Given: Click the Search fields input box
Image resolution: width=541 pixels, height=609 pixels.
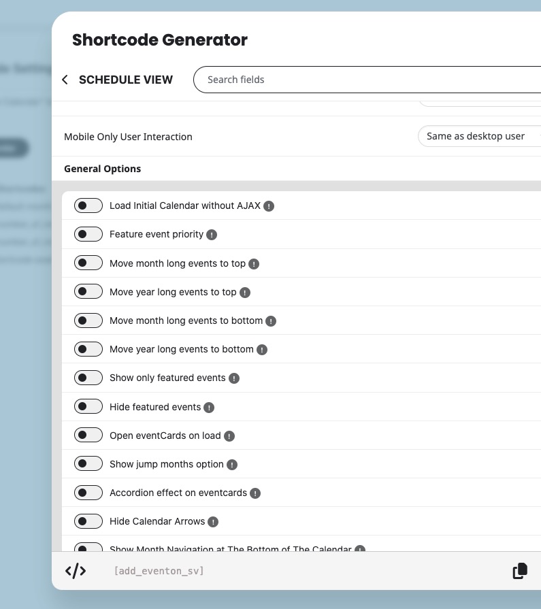Looking at the screenshot, I should 367,80.
